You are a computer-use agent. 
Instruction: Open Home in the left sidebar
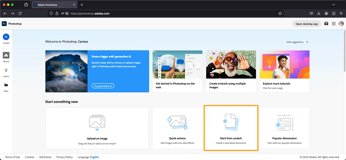tap(6, 55)
